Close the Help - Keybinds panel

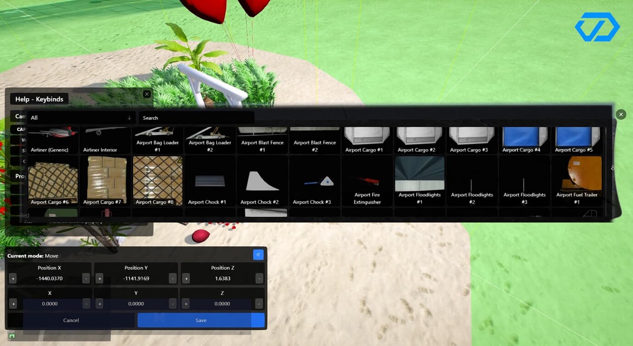pyautogui.click(x=147, y=94)
